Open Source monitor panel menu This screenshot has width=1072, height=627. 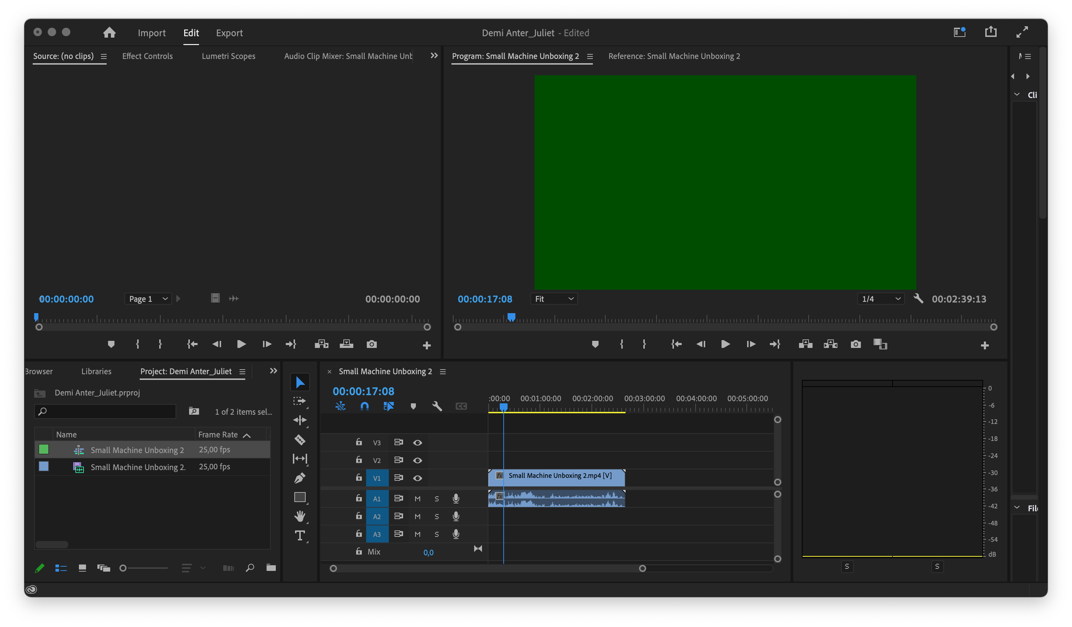tap(103, 56)
